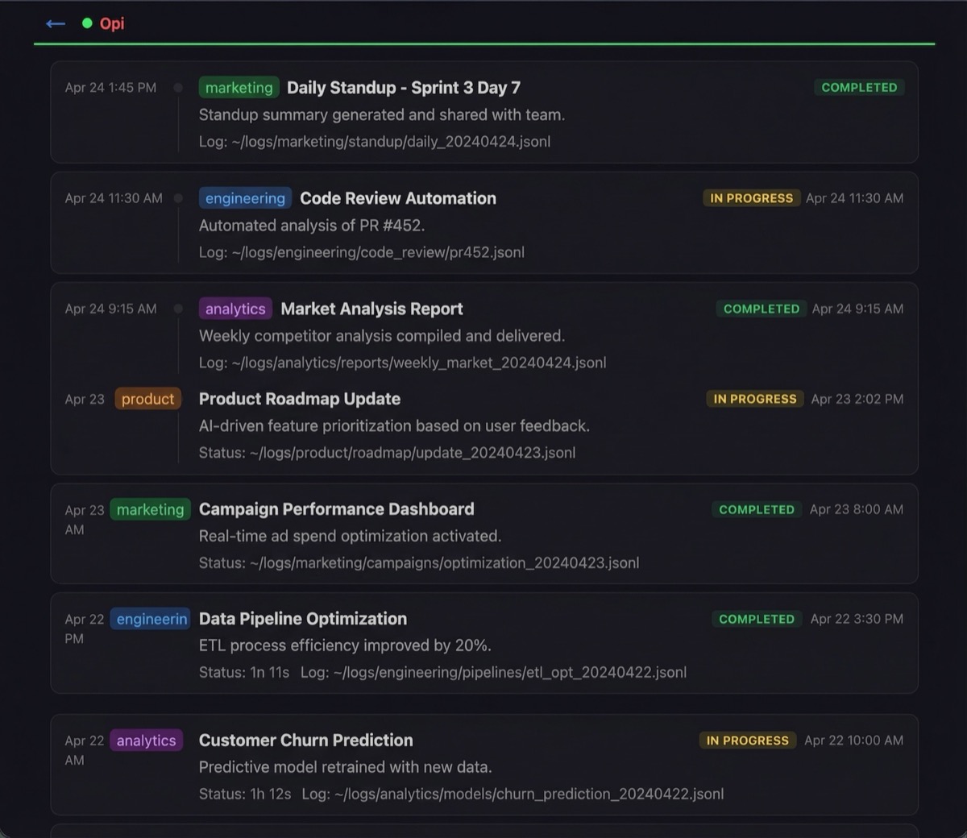
Task: Click the left Apr 24 9:15 AM timestamp
Action: (x=111, y=309)
